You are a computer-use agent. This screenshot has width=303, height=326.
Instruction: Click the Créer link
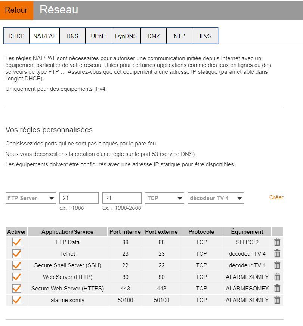pyautogui.click(x=276, y=197)
